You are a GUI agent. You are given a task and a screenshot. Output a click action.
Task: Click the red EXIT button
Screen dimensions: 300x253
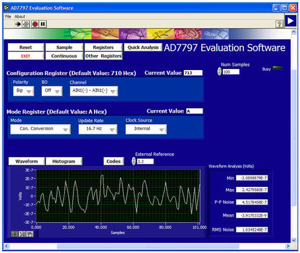pos(26,56)
